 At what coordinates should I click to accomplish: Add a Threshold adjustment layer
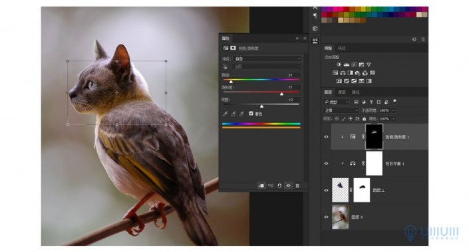coord(354,81)
